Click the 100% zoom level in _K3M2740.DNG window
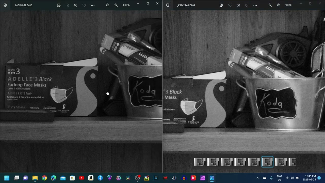The height and width of the screenshot is (183, 325). [288, 5]
